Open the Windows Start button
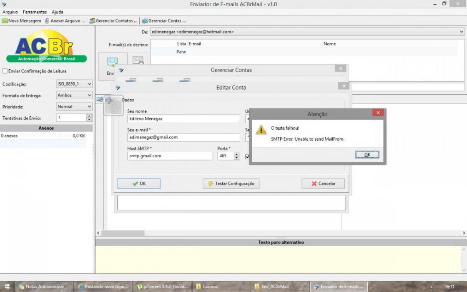This screenshot has width=467, height=292. [x=7, y=287]
